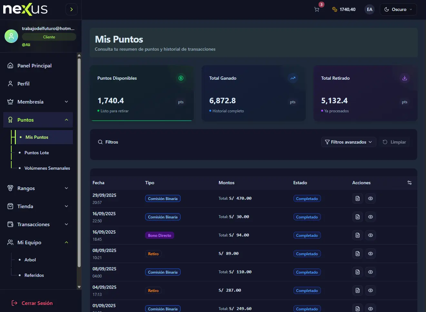
Task: Open the document receipt for the 29/09/2025 transaction
Action: [x=357, y=198]
